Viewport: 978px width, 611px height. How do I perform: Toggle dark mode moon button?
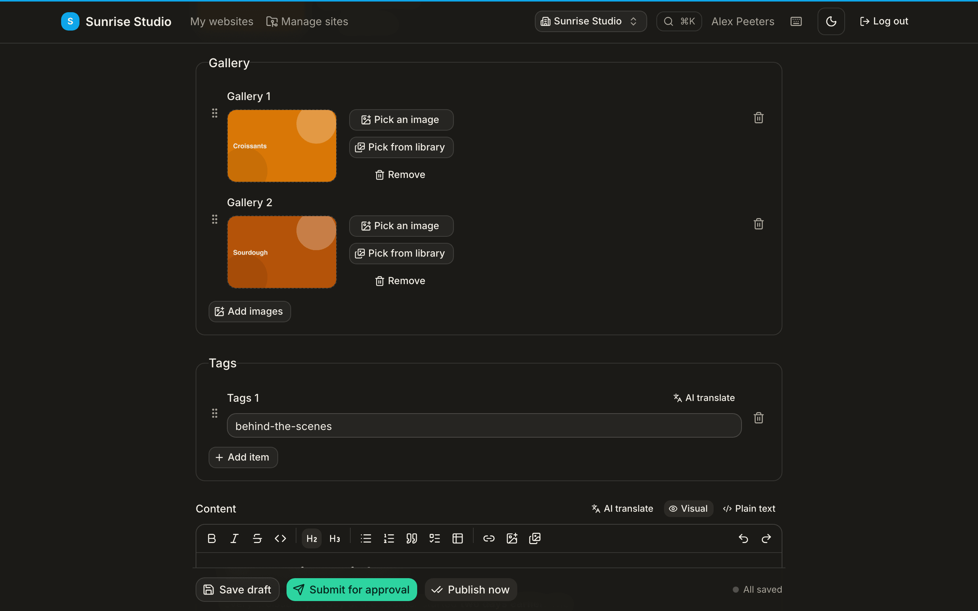[831, 21]
